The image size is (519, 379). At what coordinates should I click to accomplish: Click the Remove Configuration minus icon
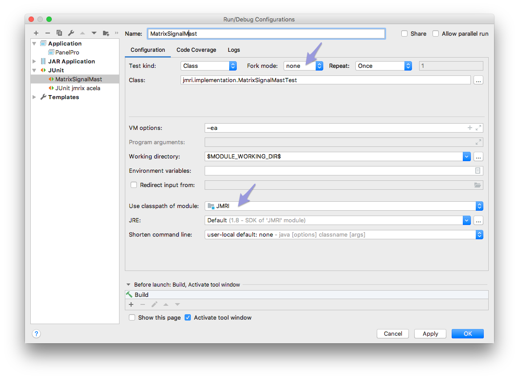(48, 33)
